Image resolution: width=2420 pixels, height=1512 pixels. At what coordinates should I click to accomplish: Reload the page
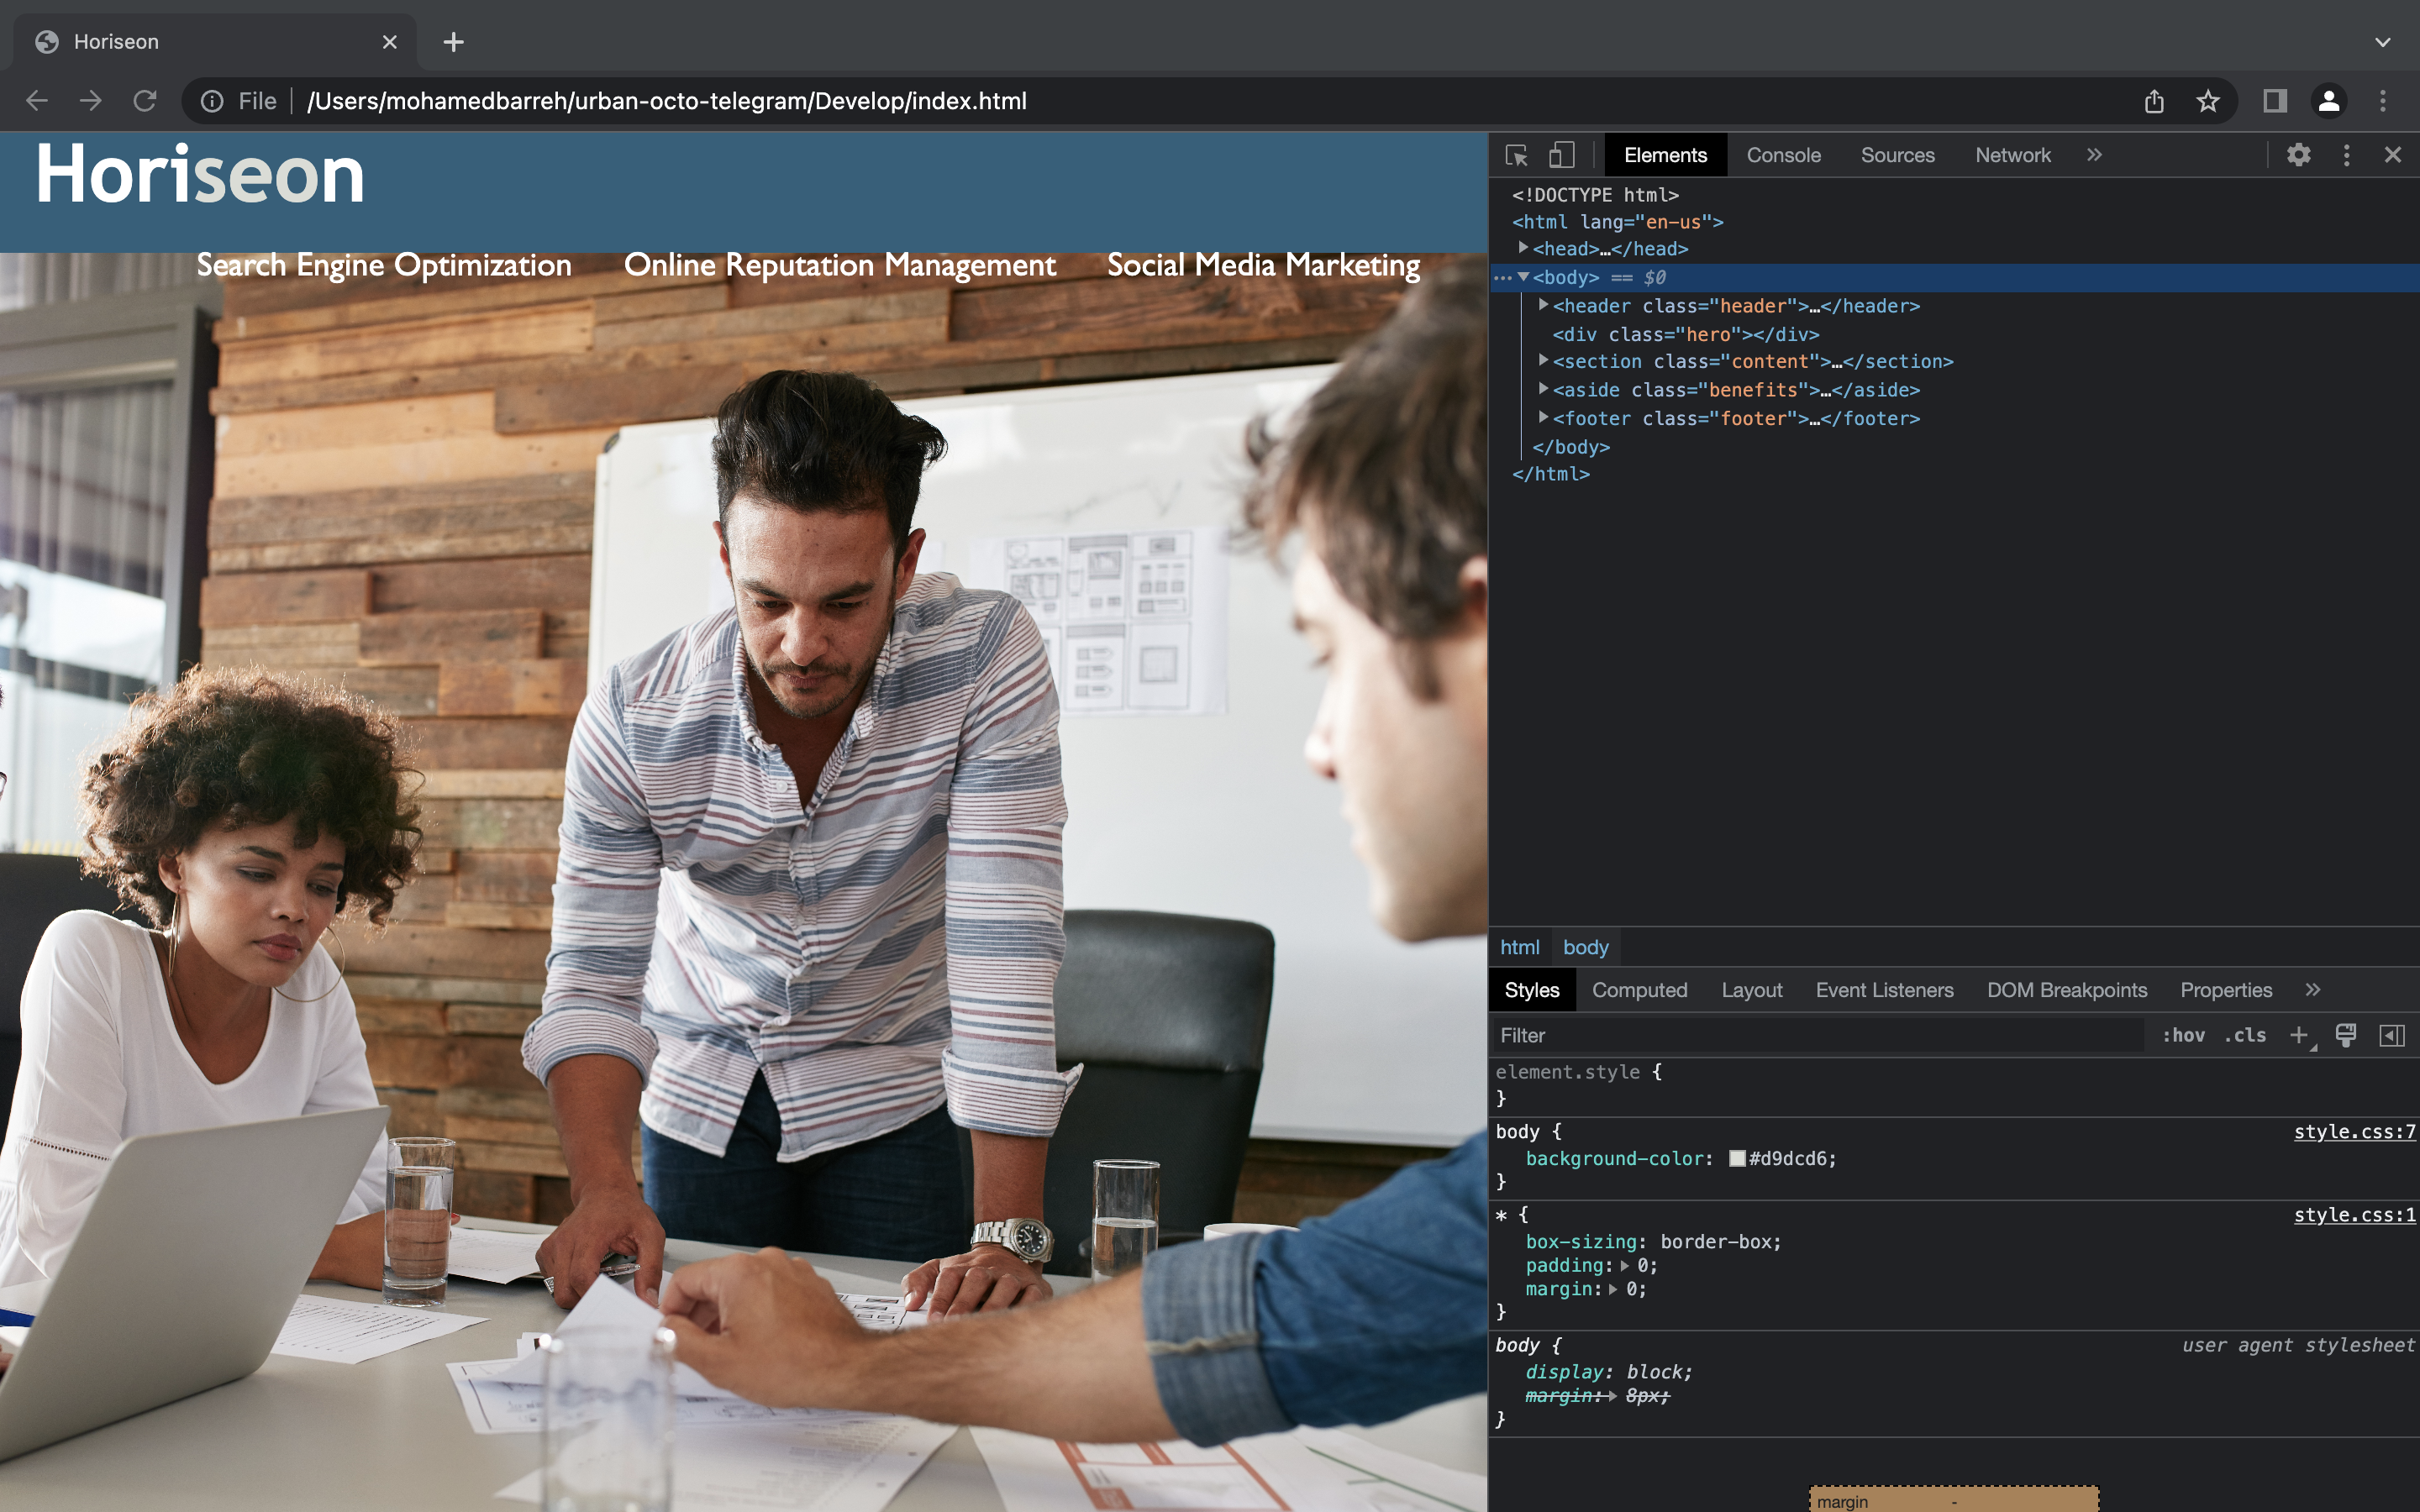coord(145,101)
